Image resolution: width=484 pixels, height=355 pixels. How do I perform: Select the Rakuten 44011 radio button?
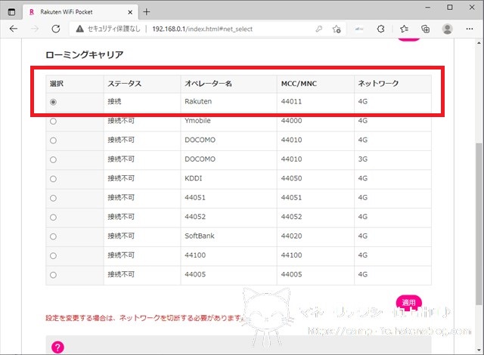tap(53, 102)
